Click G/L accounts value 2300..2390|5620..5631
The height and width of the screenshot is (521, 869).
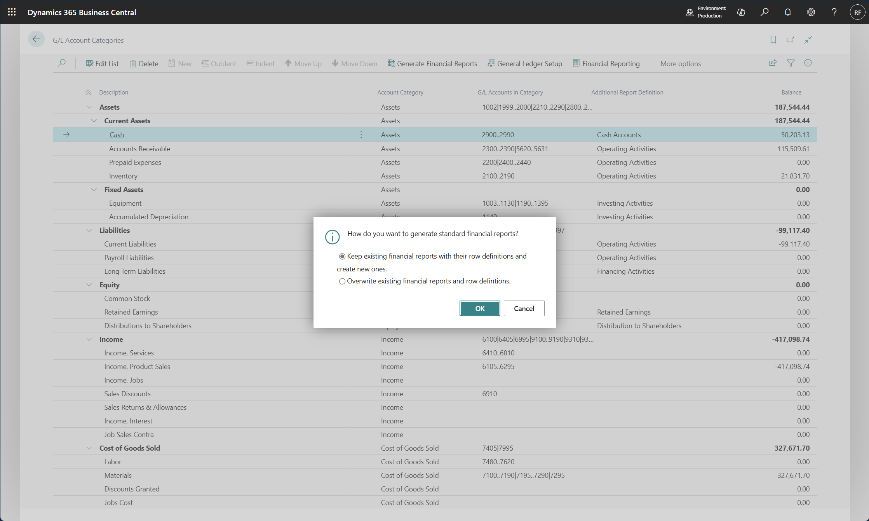(515, 149)
